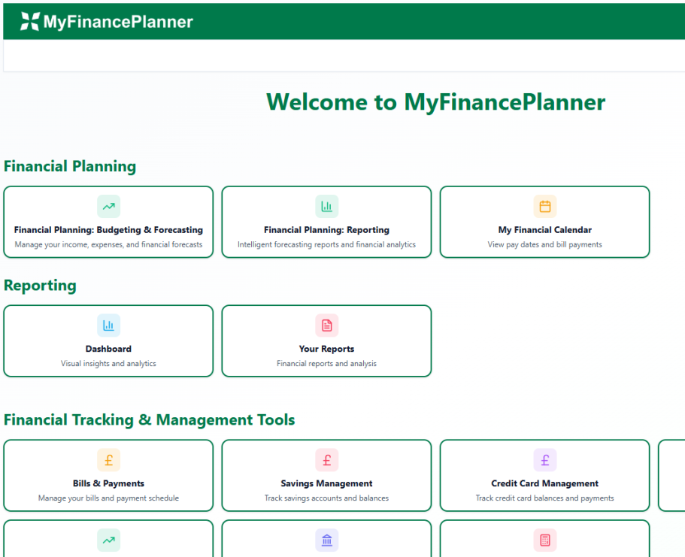Viewport: 685px width, 557px height.
Task: Select the Savings Management card title
Action: coord(326,483)
